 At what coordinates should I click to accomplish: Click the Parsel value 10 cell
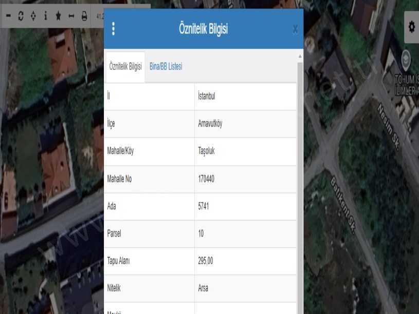pyautogui.click(x=201, y=233)
